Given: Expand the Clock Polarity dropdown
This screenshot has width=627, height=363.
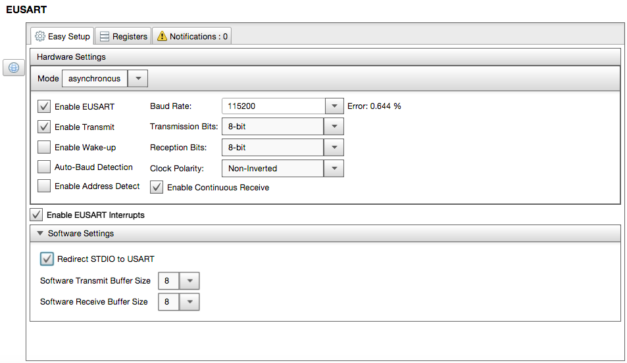Looking at the screenshot, I should click(334, 169).
